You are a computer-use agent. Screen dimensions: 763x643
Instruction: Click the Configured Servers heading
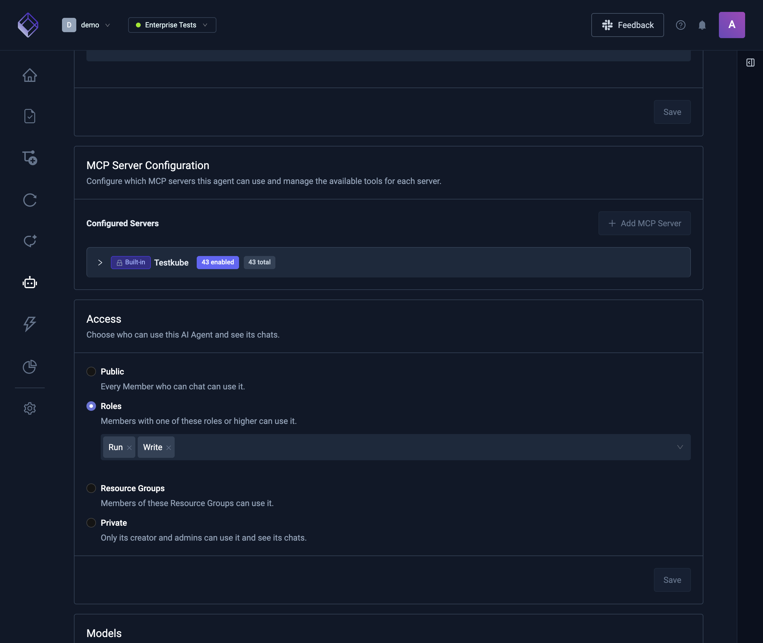tap(122, 223)
